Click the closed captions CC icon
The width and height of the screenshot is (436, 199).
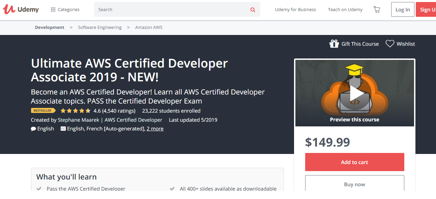(63, 128)
